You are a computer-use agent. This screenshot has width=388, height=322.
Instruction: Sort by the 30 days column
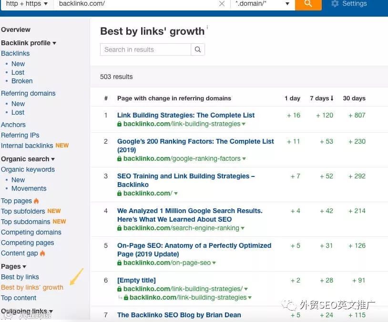click(354, 98)
